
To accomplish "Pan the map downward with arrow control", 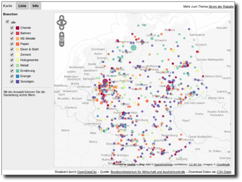I will click(x=61, y=28).
